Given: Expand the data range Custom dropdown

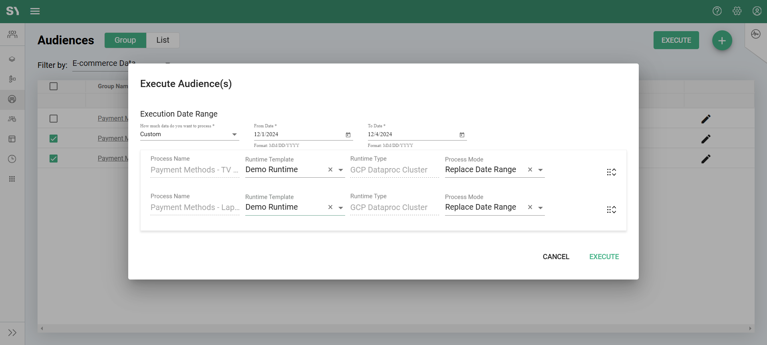Looking at the screenshot, I should pyautogui.click(x=234, y=135).
